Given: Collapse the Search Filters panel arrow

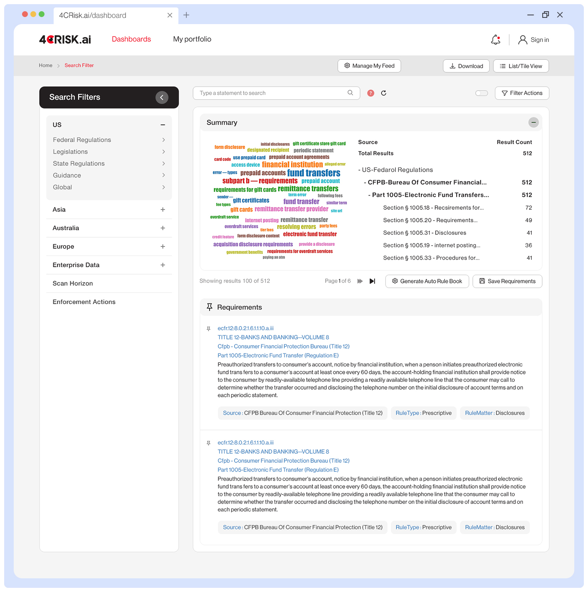Looking at the screenshot, I should point(162,97).
